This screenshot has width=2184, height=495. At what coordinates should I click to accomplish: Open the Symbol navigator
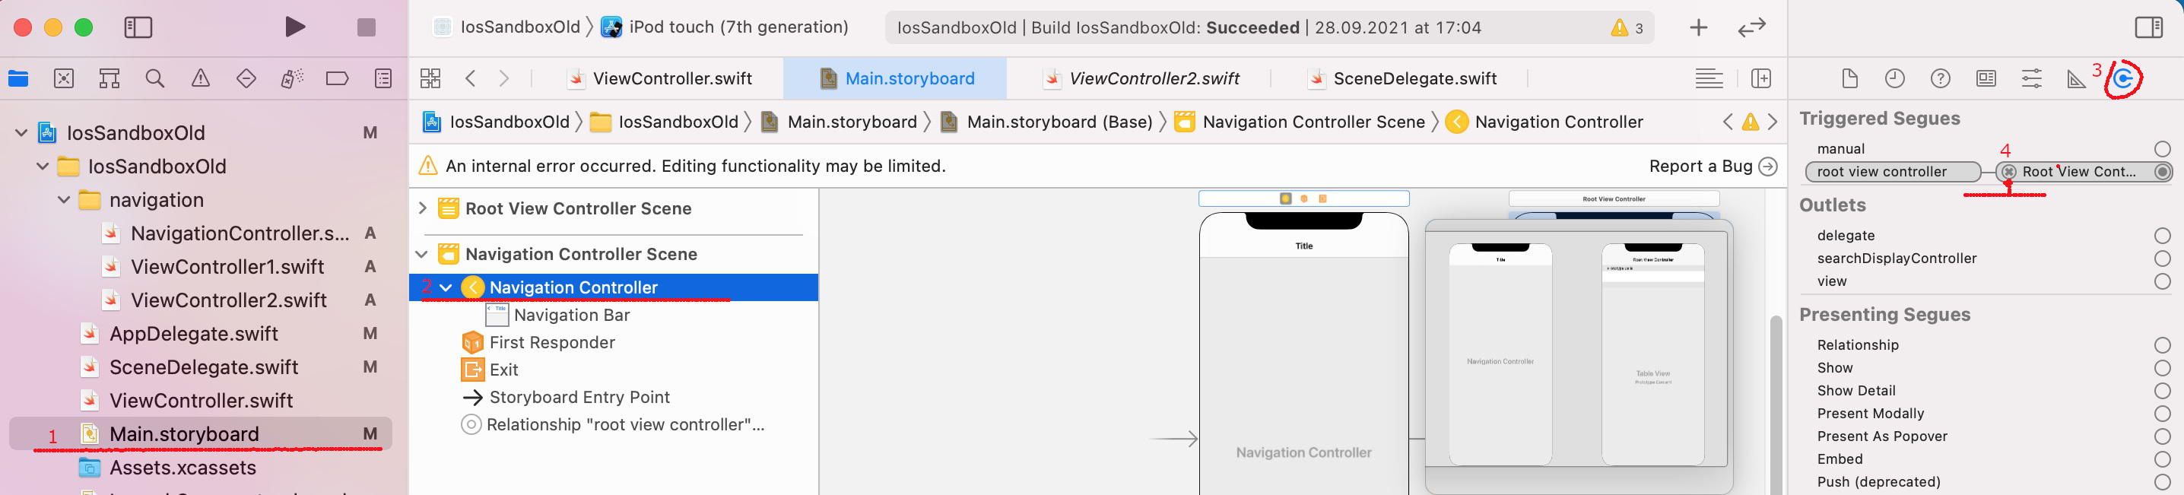110,79
